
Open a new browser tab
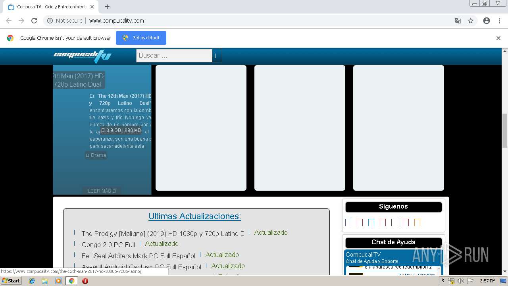[x=107, y=7]
